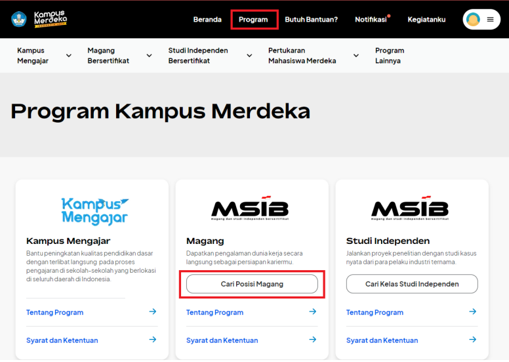Open the Notifikasi menu item
This screenshot has height=362, width=509.
[371, 20]
